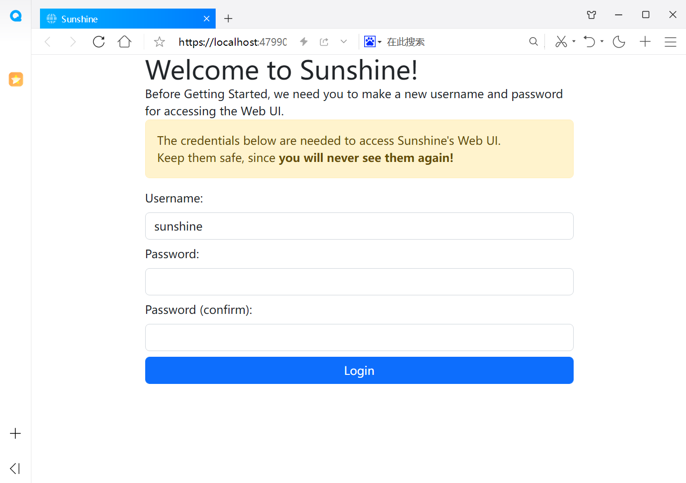
Task: Click the address bar URL field
Action: point(232,42)
